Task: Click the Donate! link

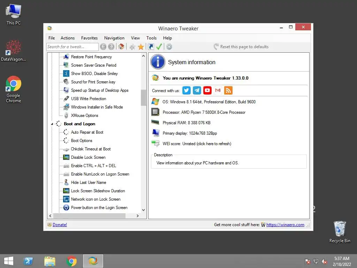Action: tap(60, 225)
